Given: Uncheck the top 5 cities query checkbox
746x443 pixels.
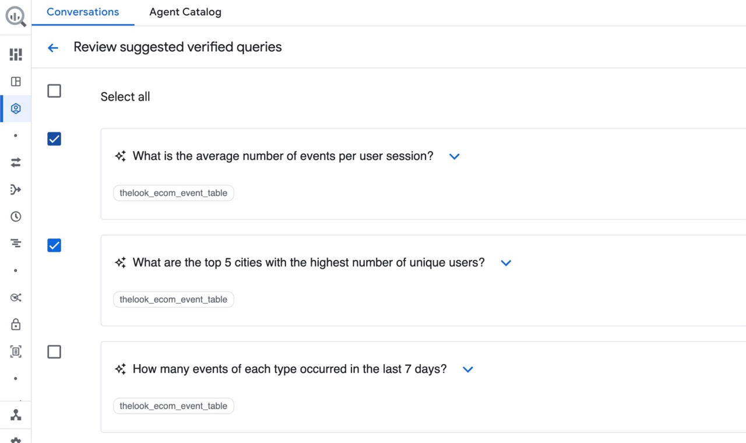Looking at the screenshot, I should click(54, 245).
